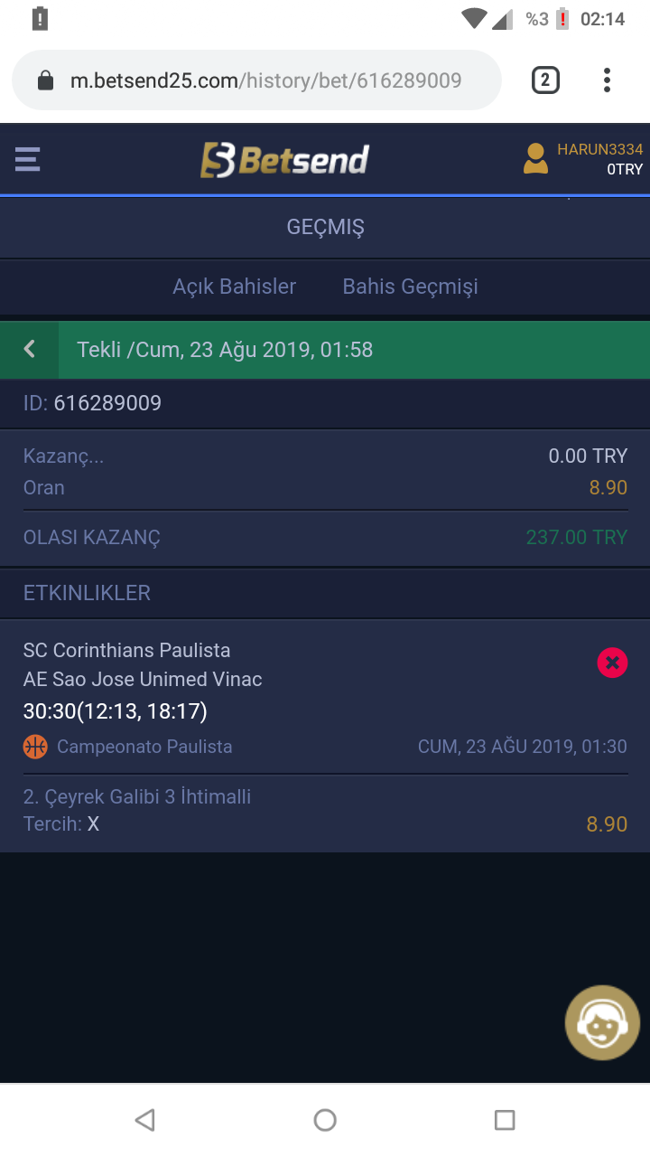Tap the red lost-bet status icon
The width and height of the screenshot is (650, 1157).
612,663
